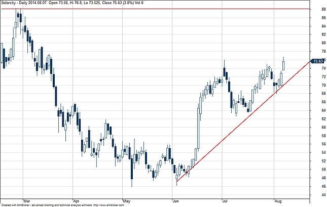Select the Jun label on date axis
This screenshot has height=207, width=327.
[x=176, y=201]
